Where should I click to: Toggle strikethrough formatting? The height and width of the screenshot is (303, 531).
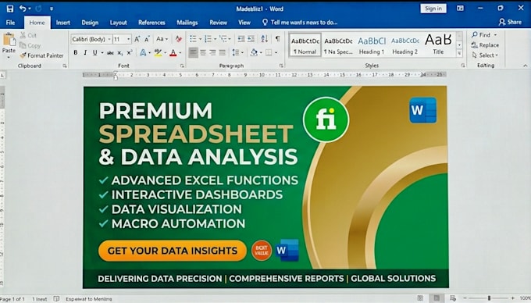click(x=110, y=53)
